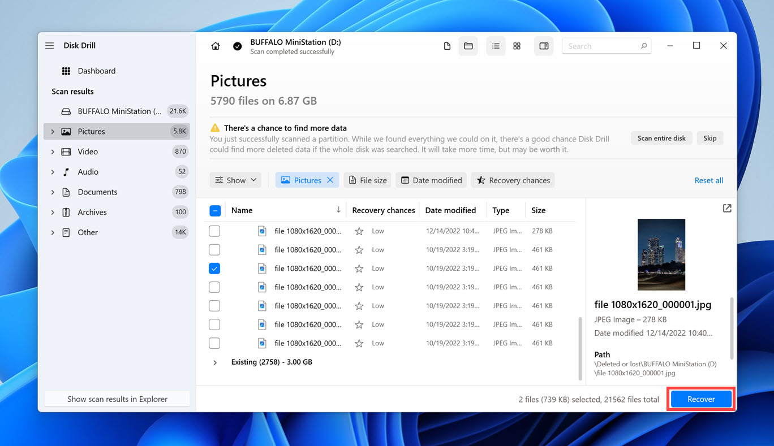
Task: Click JPEG file icon in 278 KB row
Action: click(x=262, y=231)
